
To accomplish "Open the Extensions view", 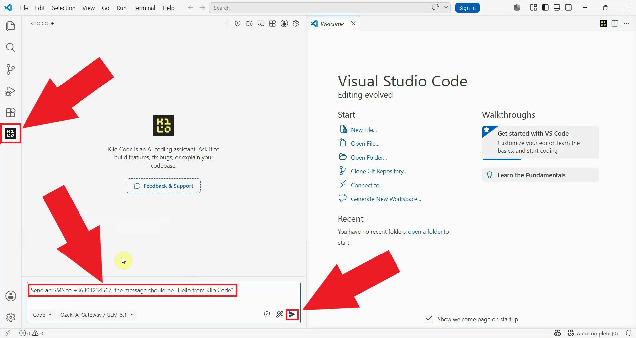I will coord(11,113).
